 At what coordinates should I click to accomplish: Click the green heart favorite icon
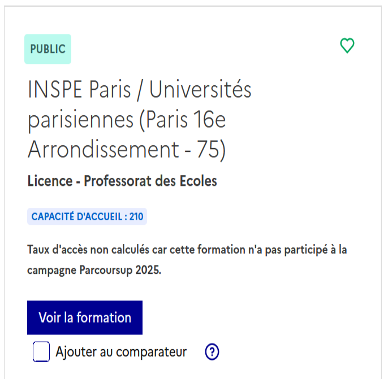pyautogui.click(x=347, y=46)
